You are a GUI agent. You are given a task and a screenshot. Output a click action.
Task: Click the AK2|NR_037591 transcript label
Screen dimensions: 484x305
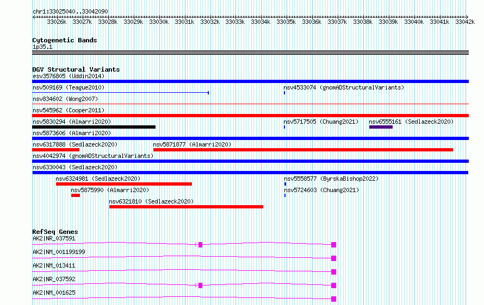click(54, 238)
